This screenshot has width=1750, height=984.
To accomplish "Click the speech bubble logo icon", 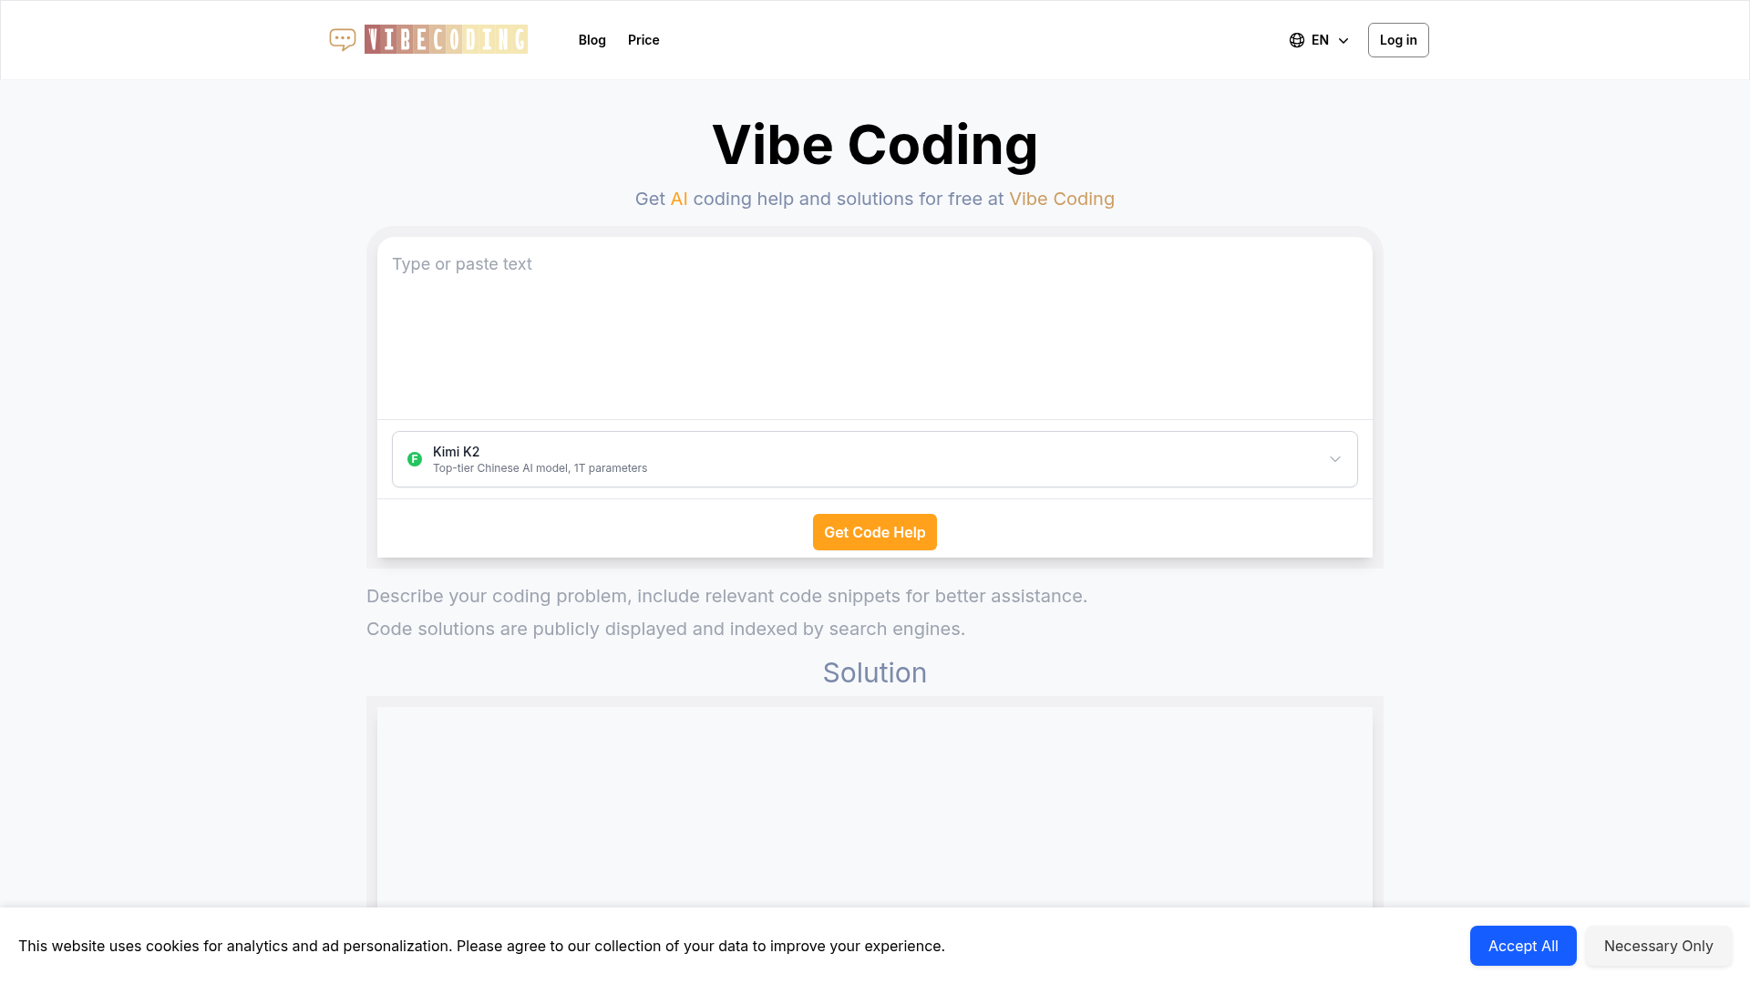I will [342, 39].
